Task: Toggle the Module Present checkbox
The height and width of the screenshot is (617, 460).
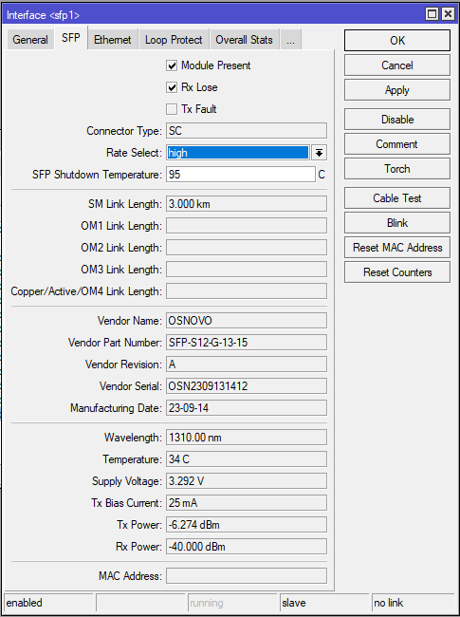Action: [172, 65]
